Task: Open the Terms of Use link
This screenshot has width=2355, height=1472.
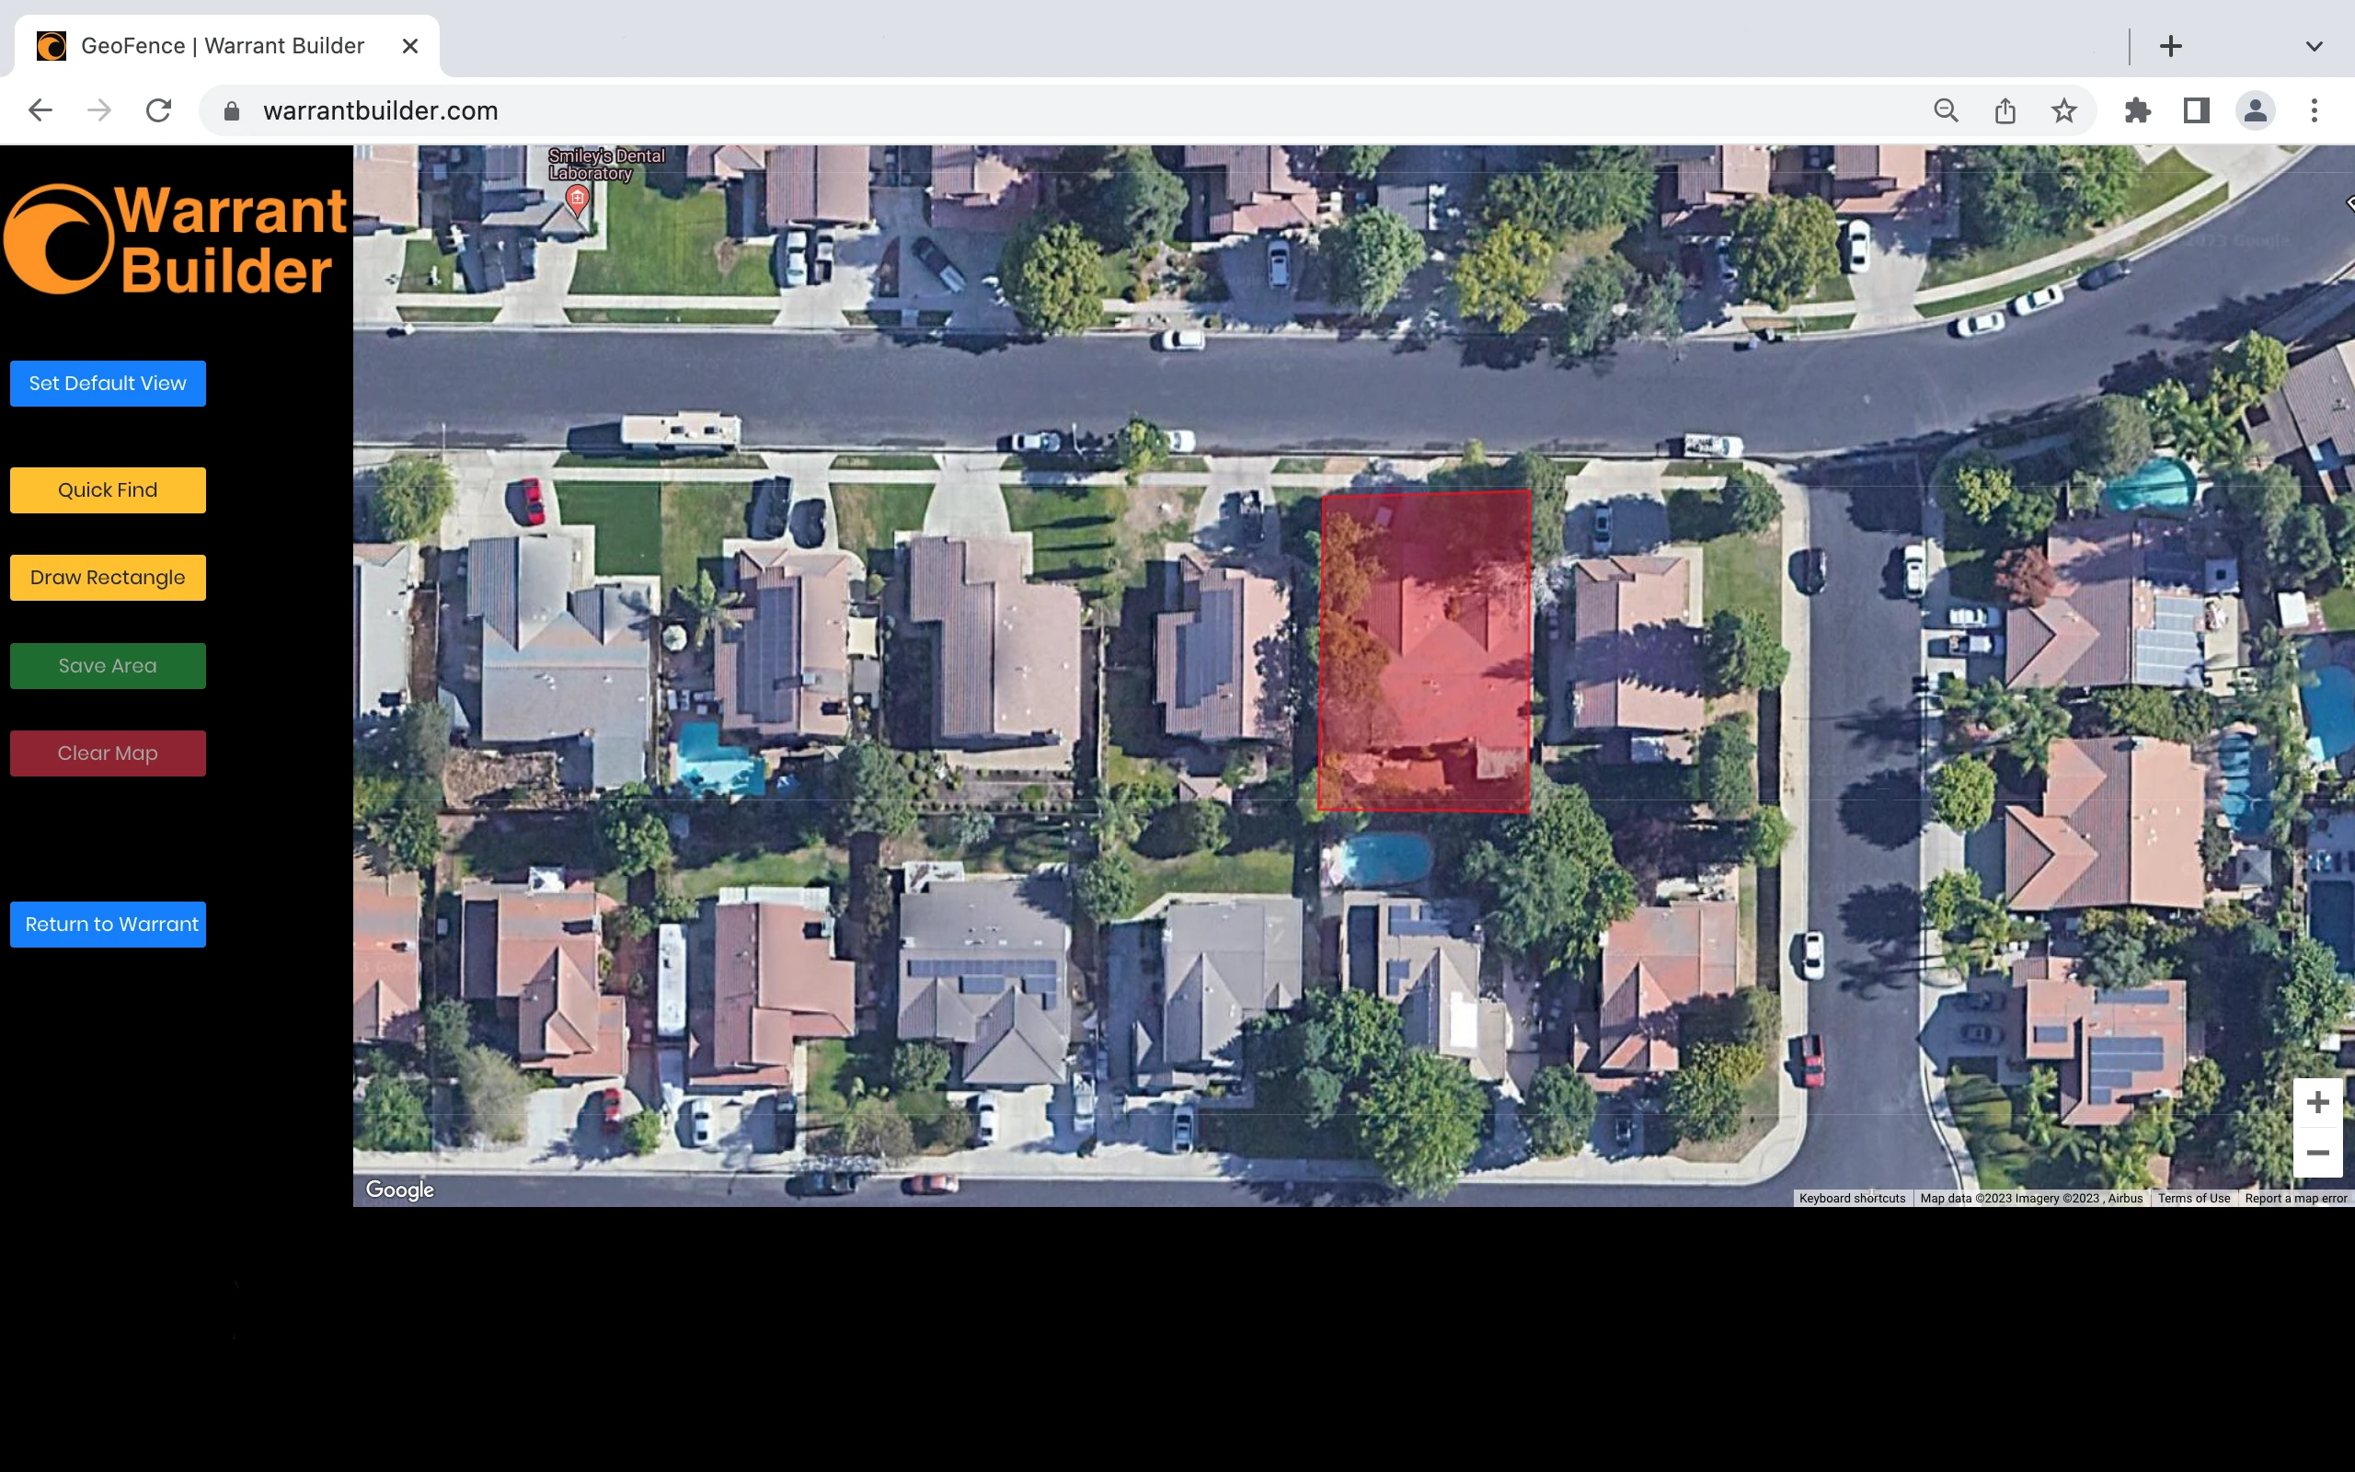Action: pos(2192,1199)
